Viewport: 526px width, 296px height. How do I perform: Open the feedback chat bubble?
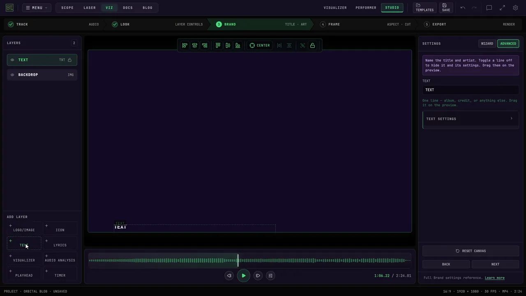coord(489,7)
